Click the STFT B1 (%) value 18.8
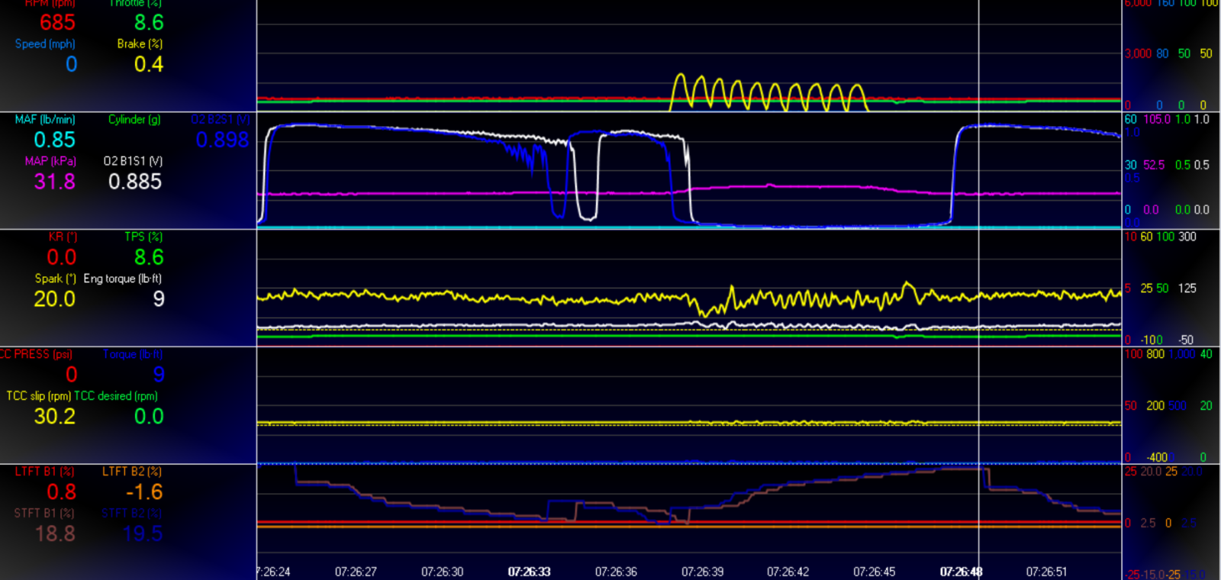Viewport: 1221px width, 580px height. tap(54, 533)
